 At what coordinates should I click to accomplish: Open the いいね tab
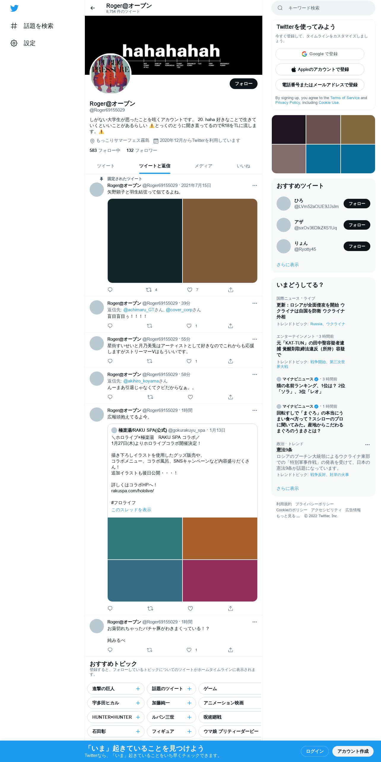tap(243, 166)
